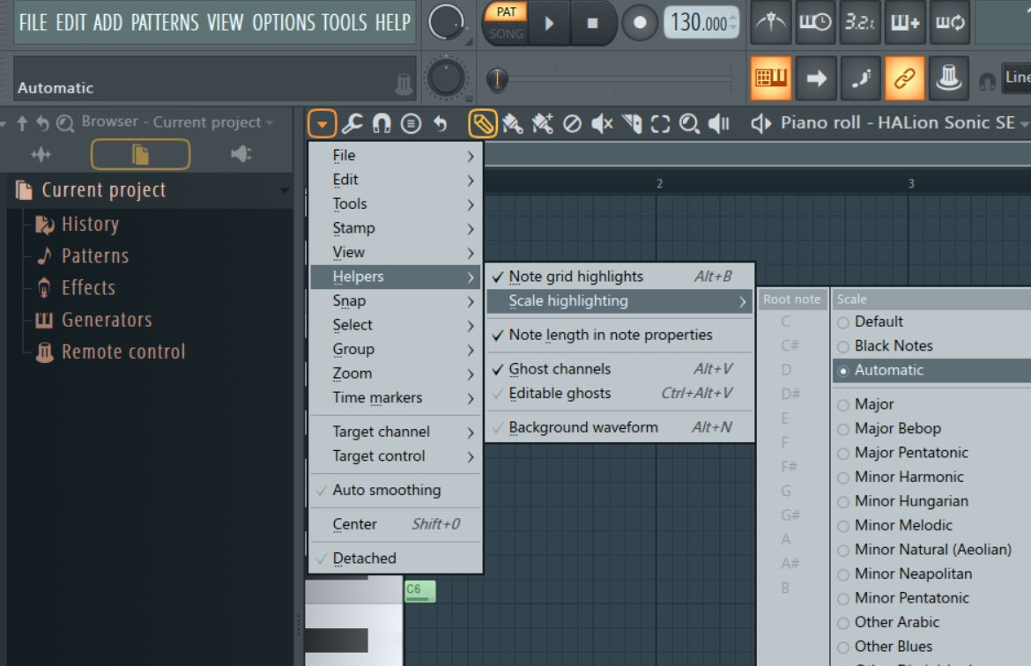Open the piano roll options dropdown arrow

click(323, 123)
